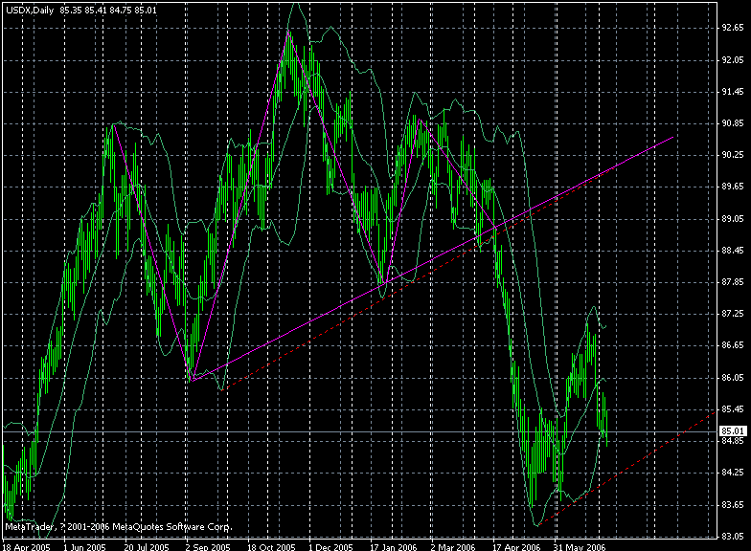Click the 17 Apr 2006 date label
Screen dimensions: 751x551
tap(516, 546)
